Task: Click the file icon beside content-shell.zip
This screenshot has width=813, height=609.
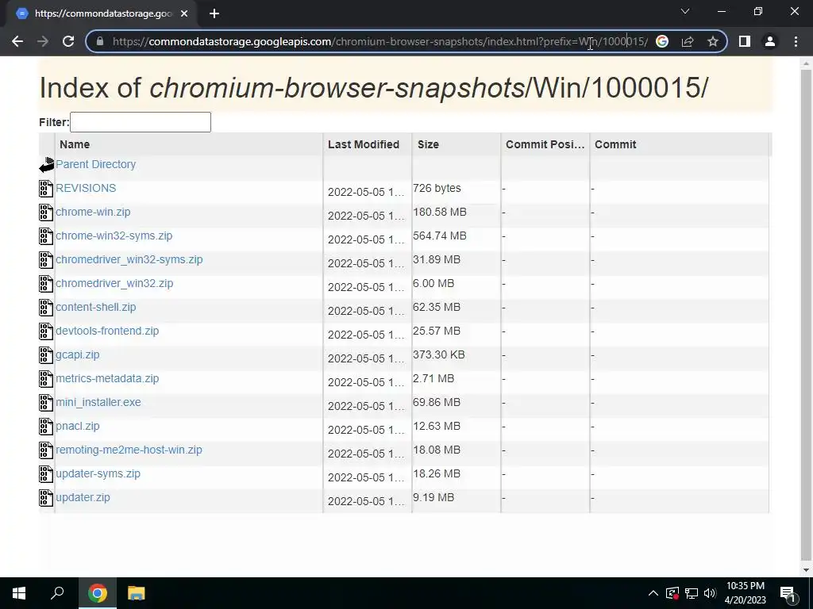Action: 45,308
